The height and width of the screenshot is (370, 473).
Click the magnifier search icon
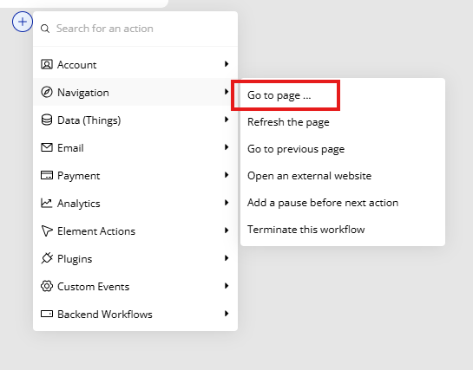pos(45,29)
